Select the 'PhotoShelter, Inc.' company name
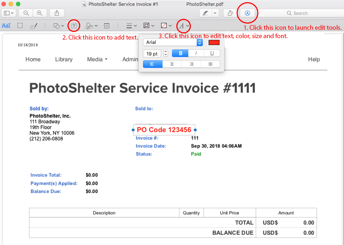Screen dimensions: 344x245 pyautogui.click(x=50, y=116)
